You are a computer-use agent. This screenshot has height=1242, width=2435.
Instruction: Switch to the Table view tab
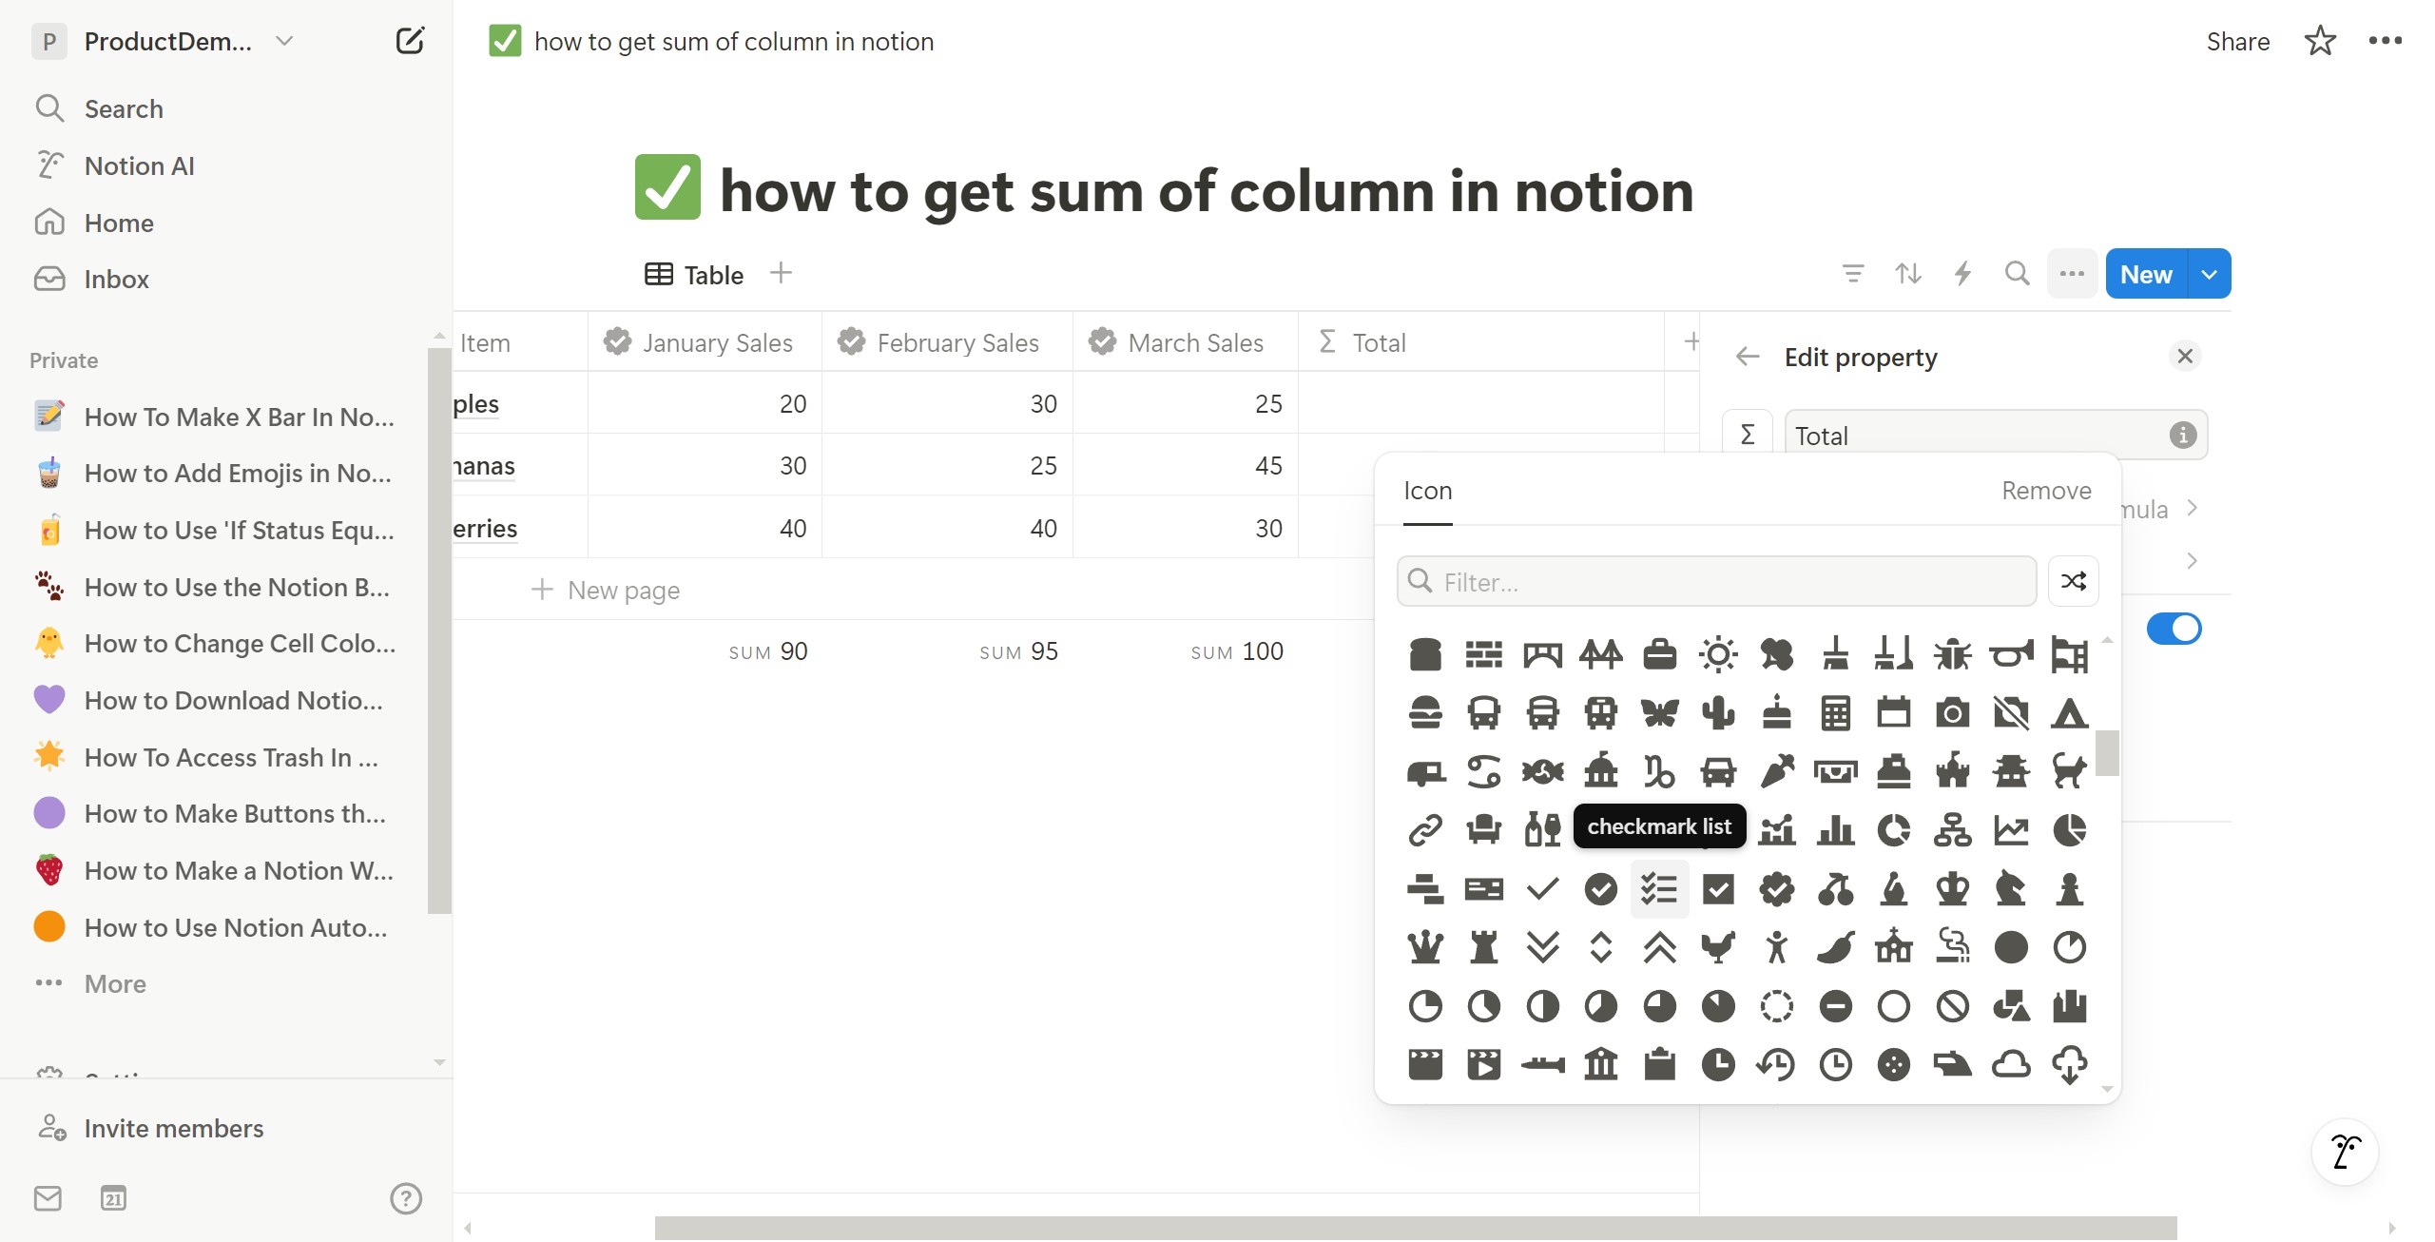[694, 275]
